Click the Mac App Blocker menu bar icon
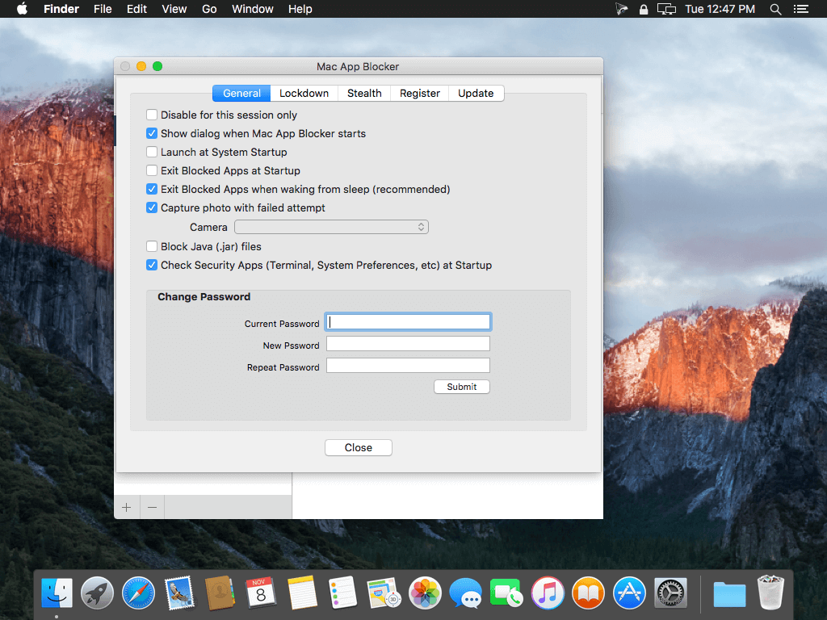This screenshot has width=827, height=620. [621, 9]
